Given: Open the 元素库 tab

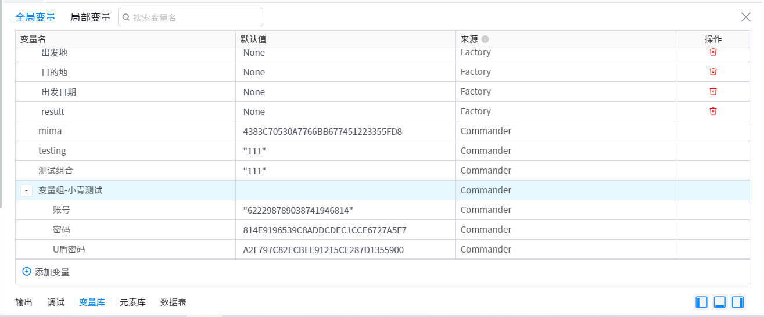Looking at the screenshot, I should click(x=132, y=302).
